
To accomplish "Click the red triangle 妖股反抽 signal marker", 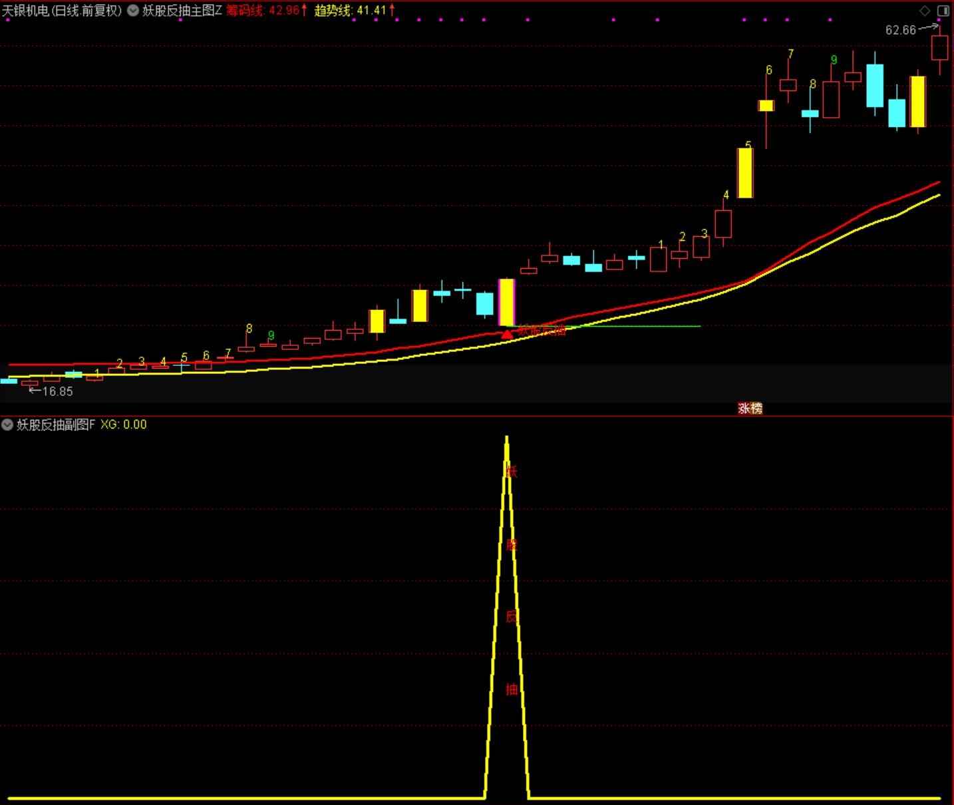I will (x=507, y=334).
